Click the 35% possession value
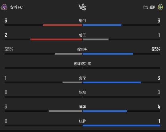Image resolution: width=166 pixels, height=132 pixels. [x=9, y=49]
